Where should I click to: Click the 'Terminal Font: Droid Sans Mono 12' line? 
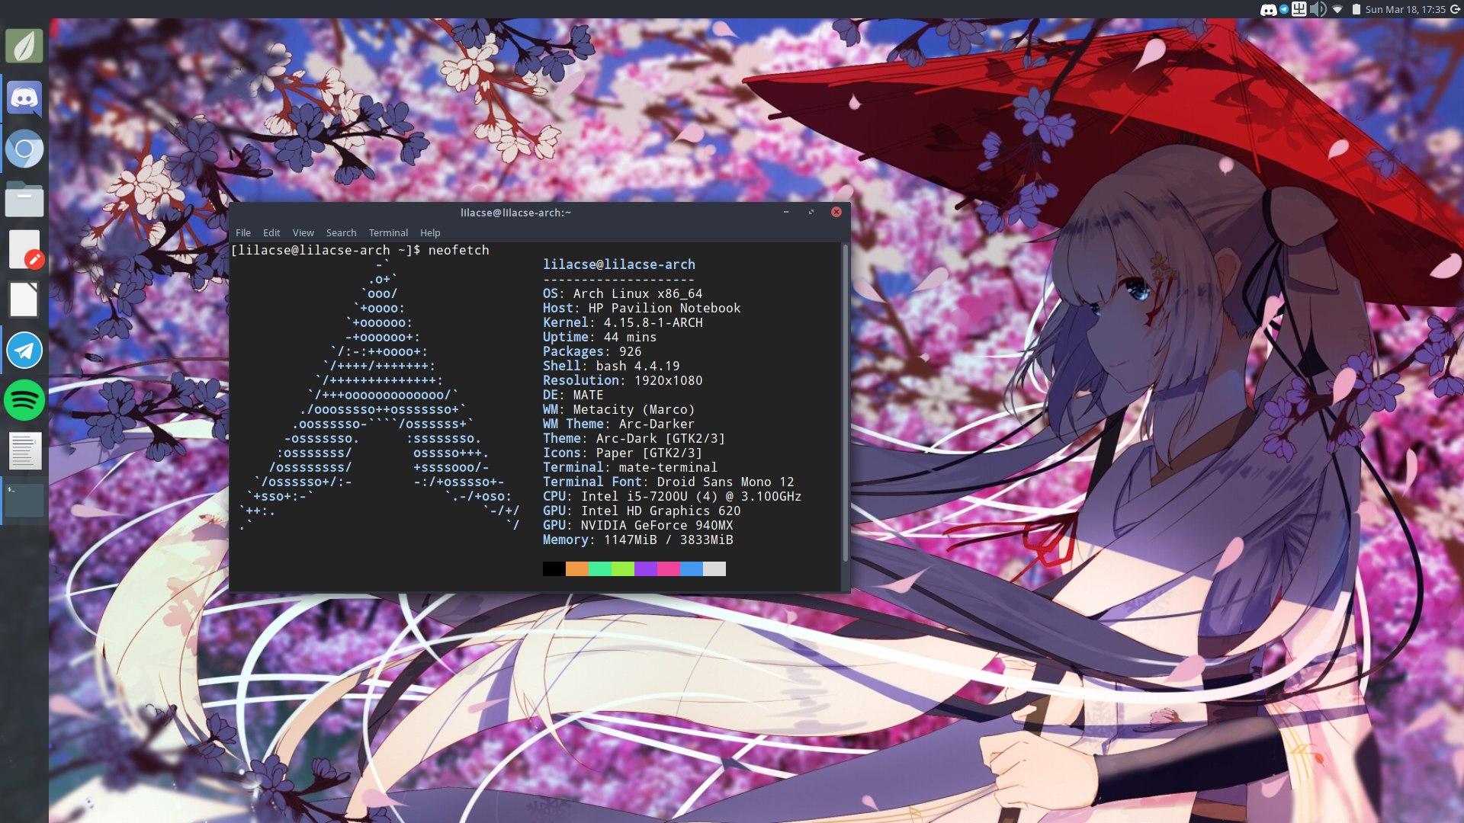tap(669, 482)
